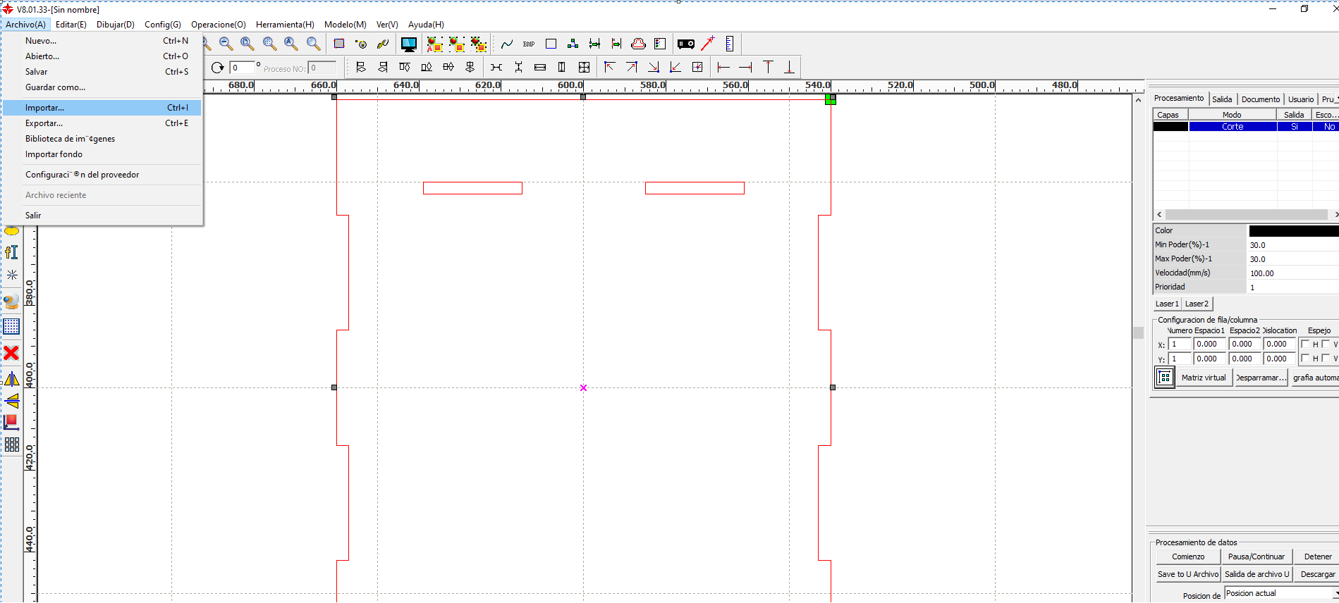Click the dotted grid fill icon

pyautogui.click(x=11, y=326)
